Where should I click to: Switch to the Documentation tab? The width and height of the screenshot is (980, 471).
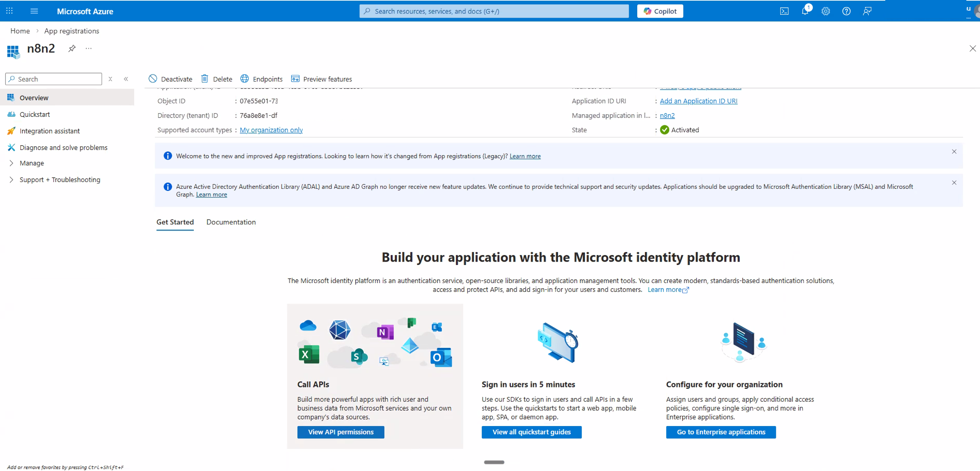231,222
